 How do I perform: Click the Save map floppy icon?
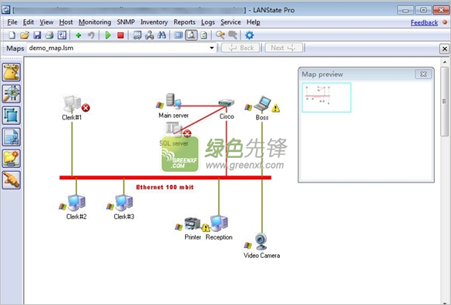click(x=37, y=35)
